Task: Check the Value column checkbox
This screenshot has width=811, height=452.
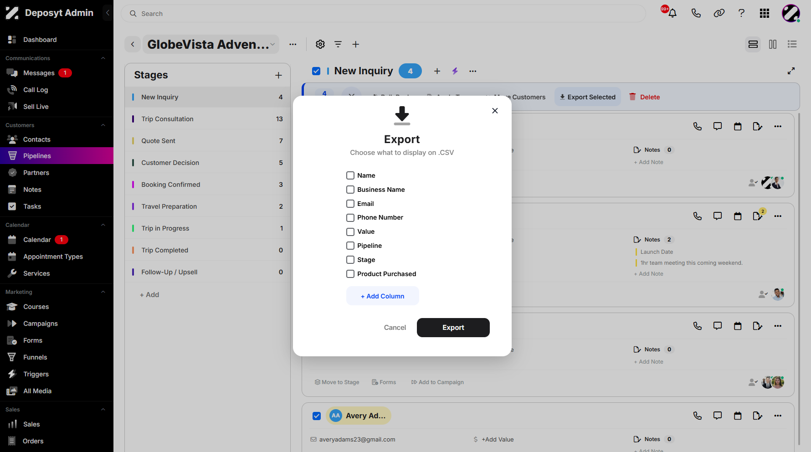Action: point(350,231)
